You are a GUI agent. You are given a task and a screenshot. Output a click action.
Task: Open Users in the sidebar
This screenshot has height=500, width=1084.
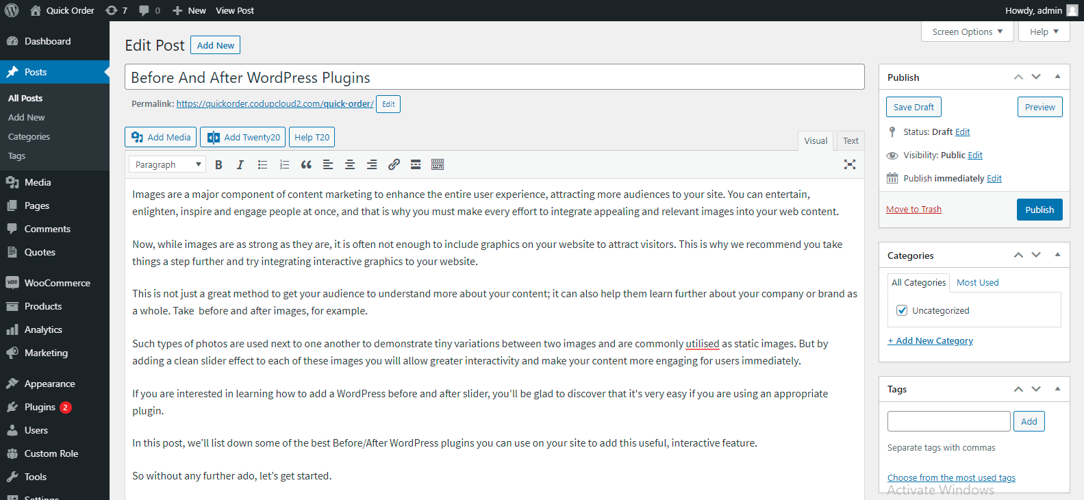(x=55, y=430)
